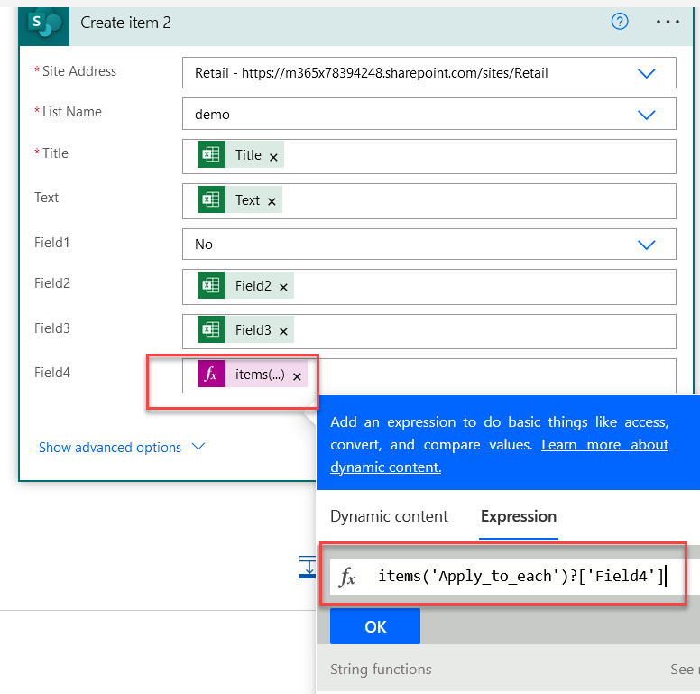Click the OK button

(x=375, y=626)
